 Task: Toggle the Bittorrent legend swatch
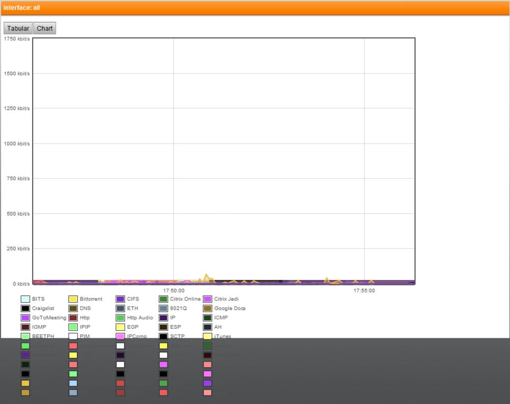73,299
